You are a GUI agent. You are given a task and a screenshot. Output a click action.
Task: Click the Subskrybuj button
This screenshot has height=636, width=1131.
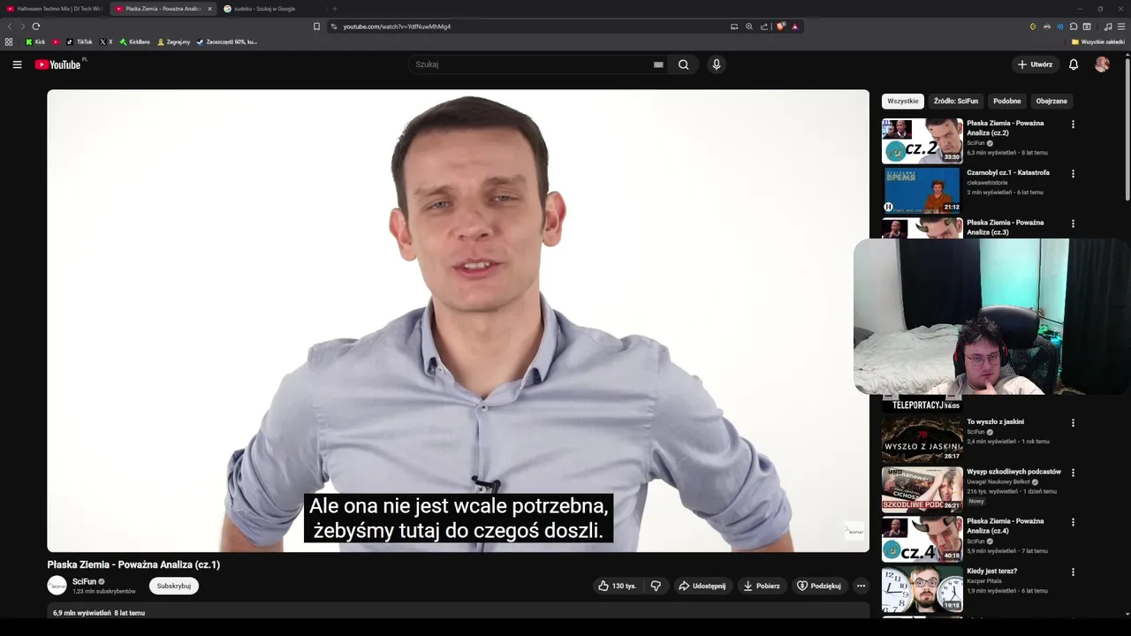coord(174,586)
